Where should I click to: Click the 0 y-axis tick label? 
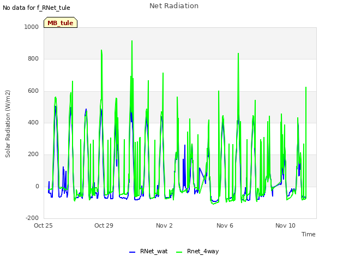[37, 186]
